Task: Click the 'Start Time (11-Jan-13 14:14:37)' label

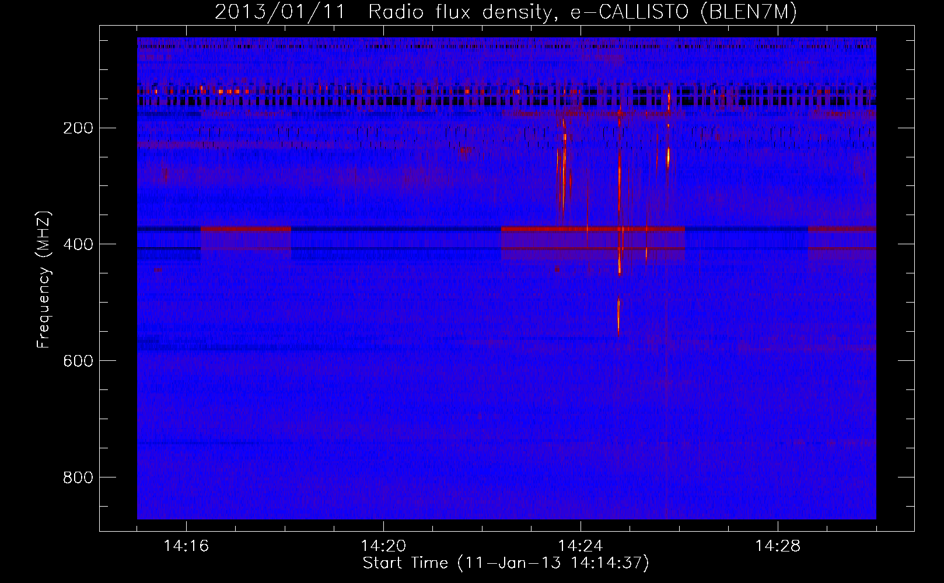Action: 506,563
